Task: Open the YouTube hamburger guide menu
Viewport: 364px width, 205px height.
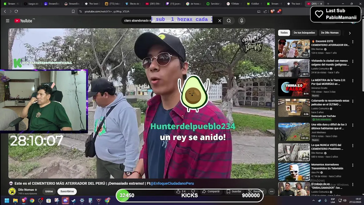Action: point(8,21)
